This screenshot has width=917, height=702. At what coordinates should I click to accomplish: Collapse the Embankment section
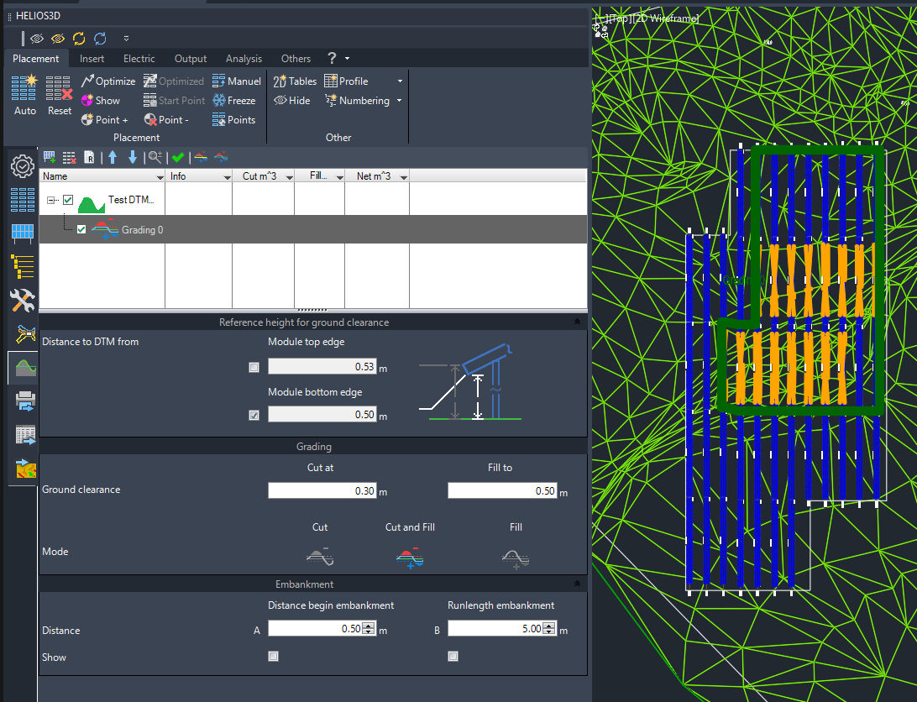[577, 584]
